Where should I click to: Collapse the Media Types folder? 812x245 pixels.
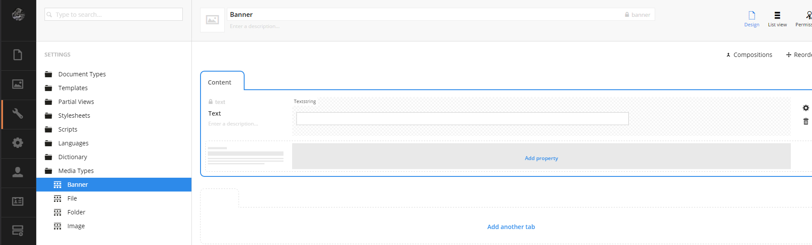pos(76,171)
